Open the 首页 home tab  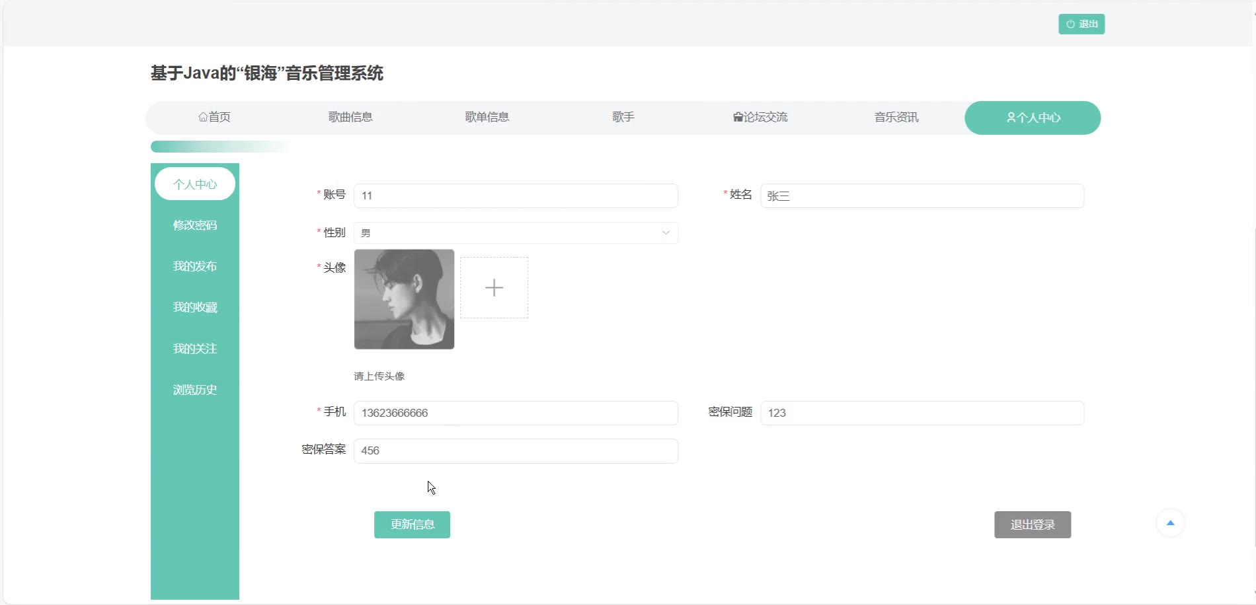(214, 118)
